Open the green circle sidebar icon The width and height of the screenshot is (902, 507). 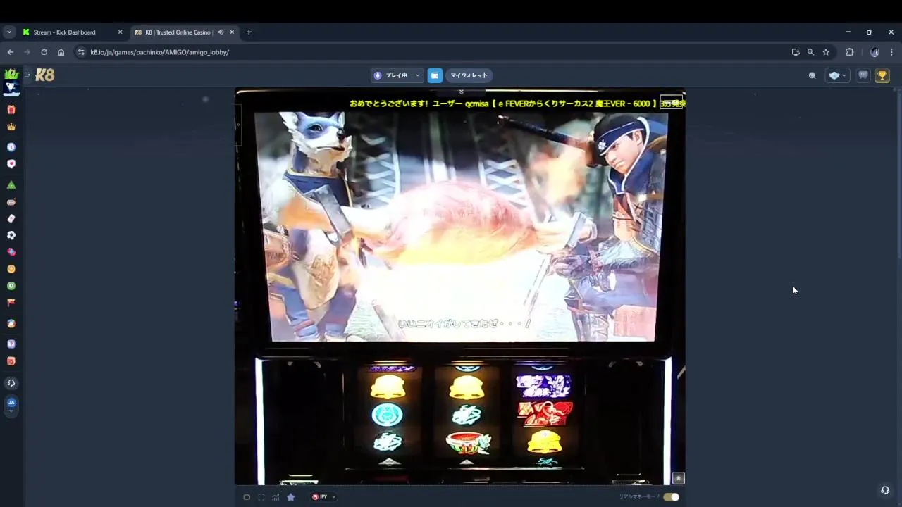pos(11,286)
